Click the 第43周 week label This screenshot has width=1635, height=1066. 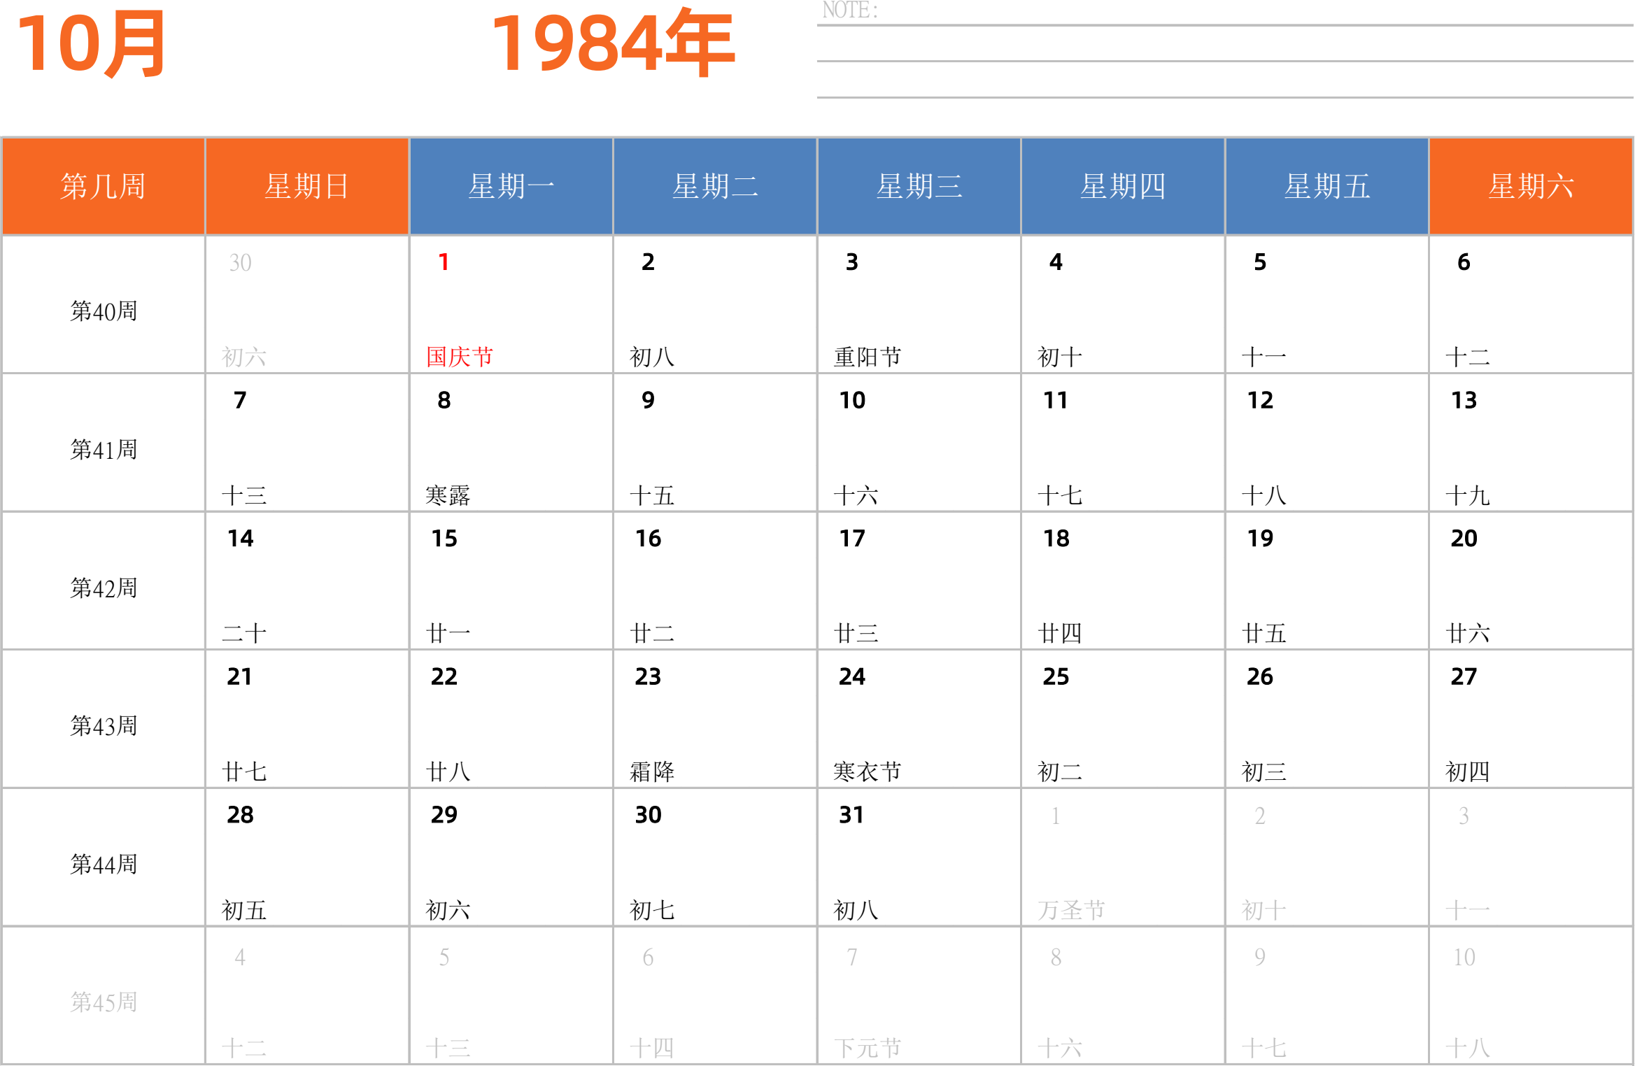tap(104, 726)
